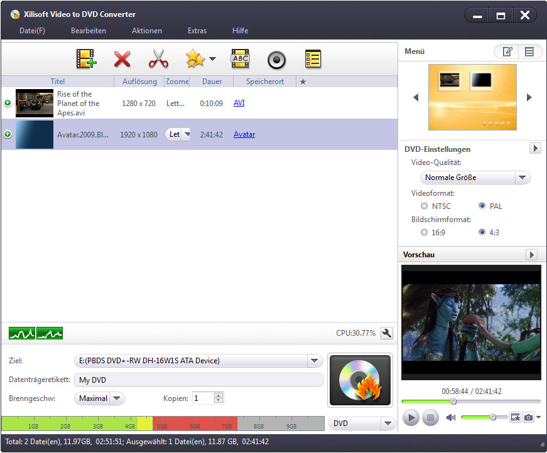Click the Rise of the Planet thumbnail
Image resolution: width=547 pixels, height=453 pixels.
point(35,103)
